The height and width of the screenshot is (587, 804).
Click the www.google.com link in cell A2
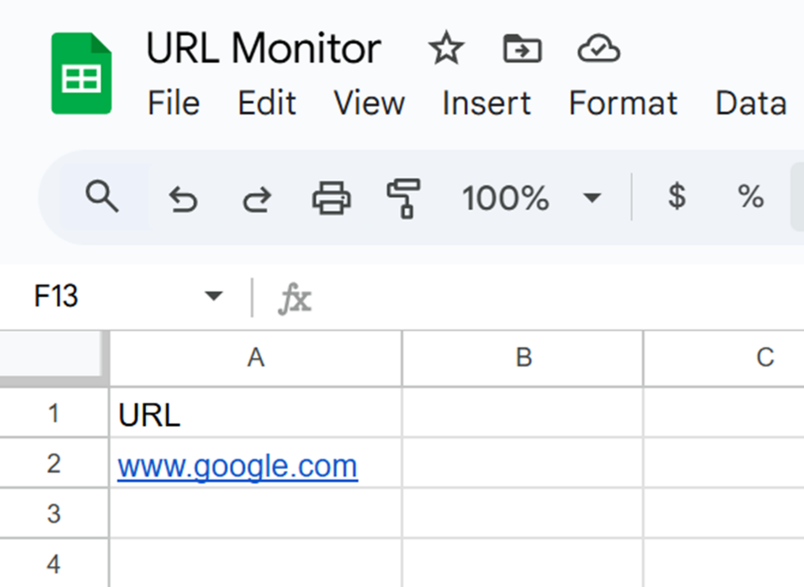[x=237, y=465]
